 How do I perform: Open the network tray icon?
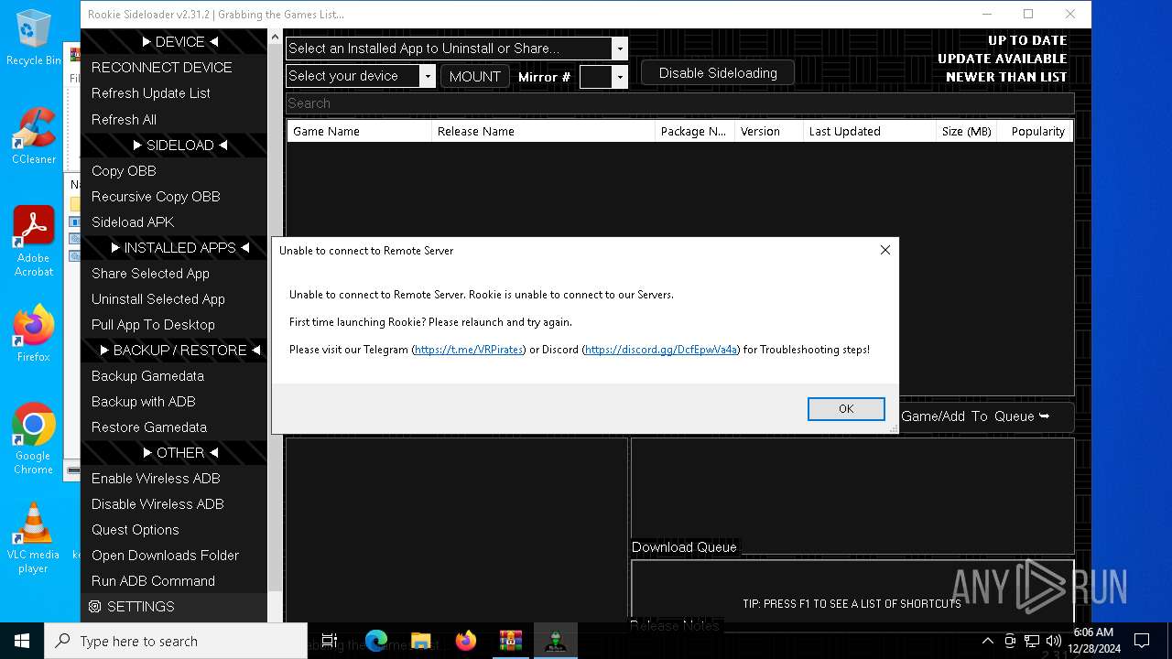point(1032,641)
